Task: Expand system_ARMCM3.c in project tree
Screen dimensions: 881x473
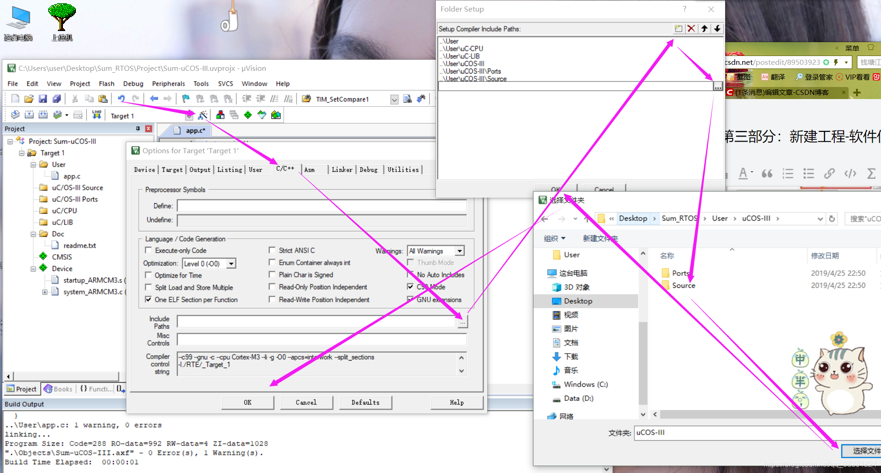Action: click(44, 292)
